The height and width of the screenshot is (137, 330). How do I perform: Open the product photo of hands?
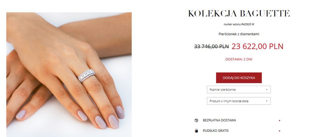point(69,75)
